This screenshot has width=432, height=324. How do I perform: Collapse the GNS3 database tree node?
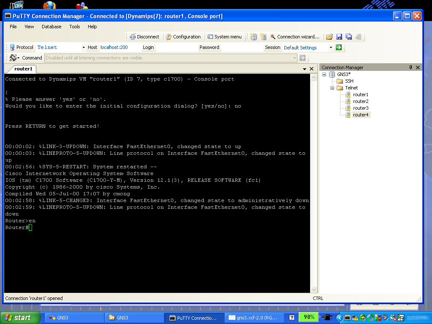tap(324, 74)
